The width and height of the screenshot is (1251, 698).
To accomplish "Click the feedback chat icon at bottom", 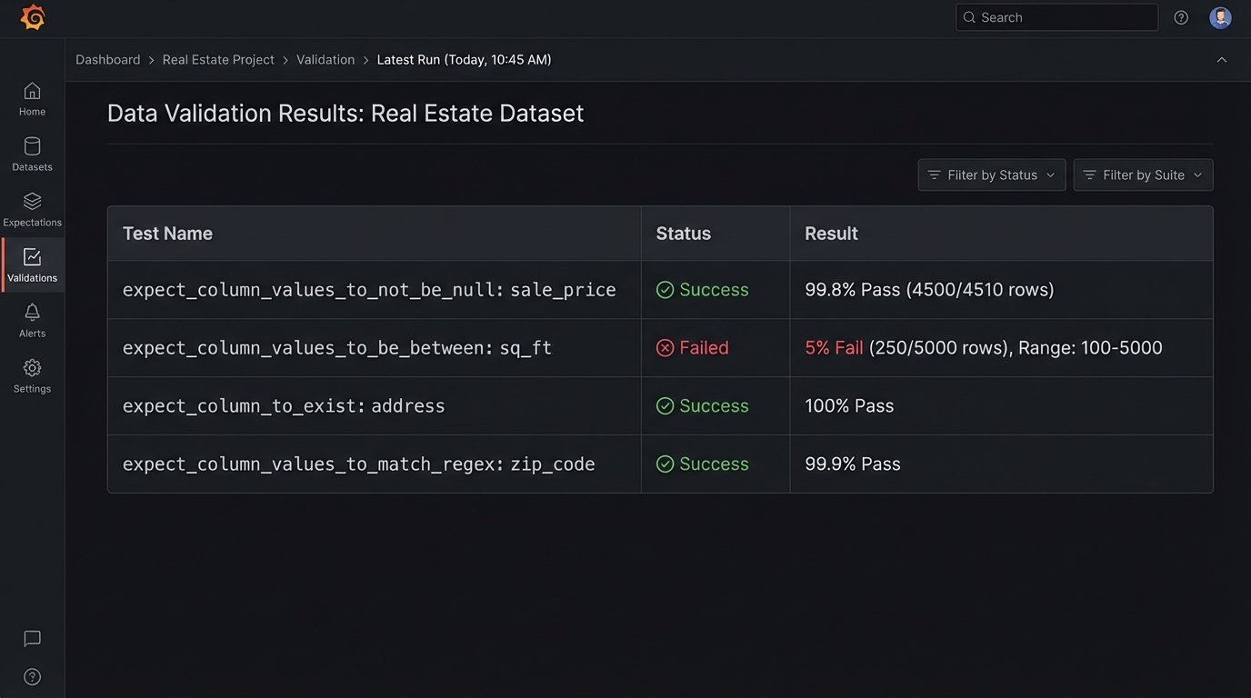I will click(32, 638).
